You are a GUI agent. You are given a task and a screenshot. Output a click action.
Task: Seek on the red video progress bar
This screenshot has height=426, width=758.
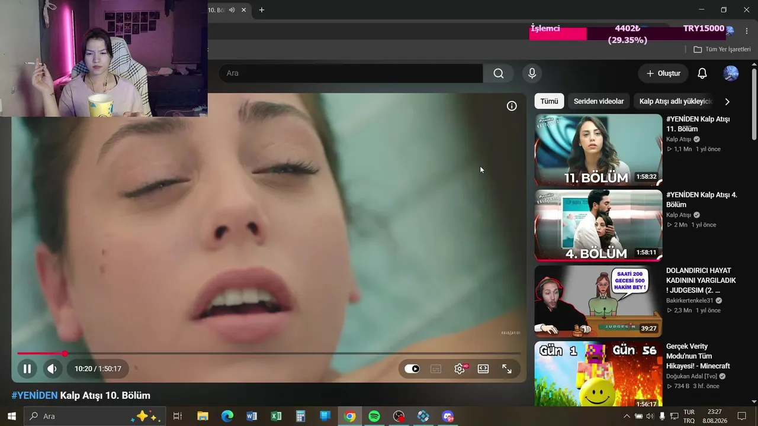(269, 354)
